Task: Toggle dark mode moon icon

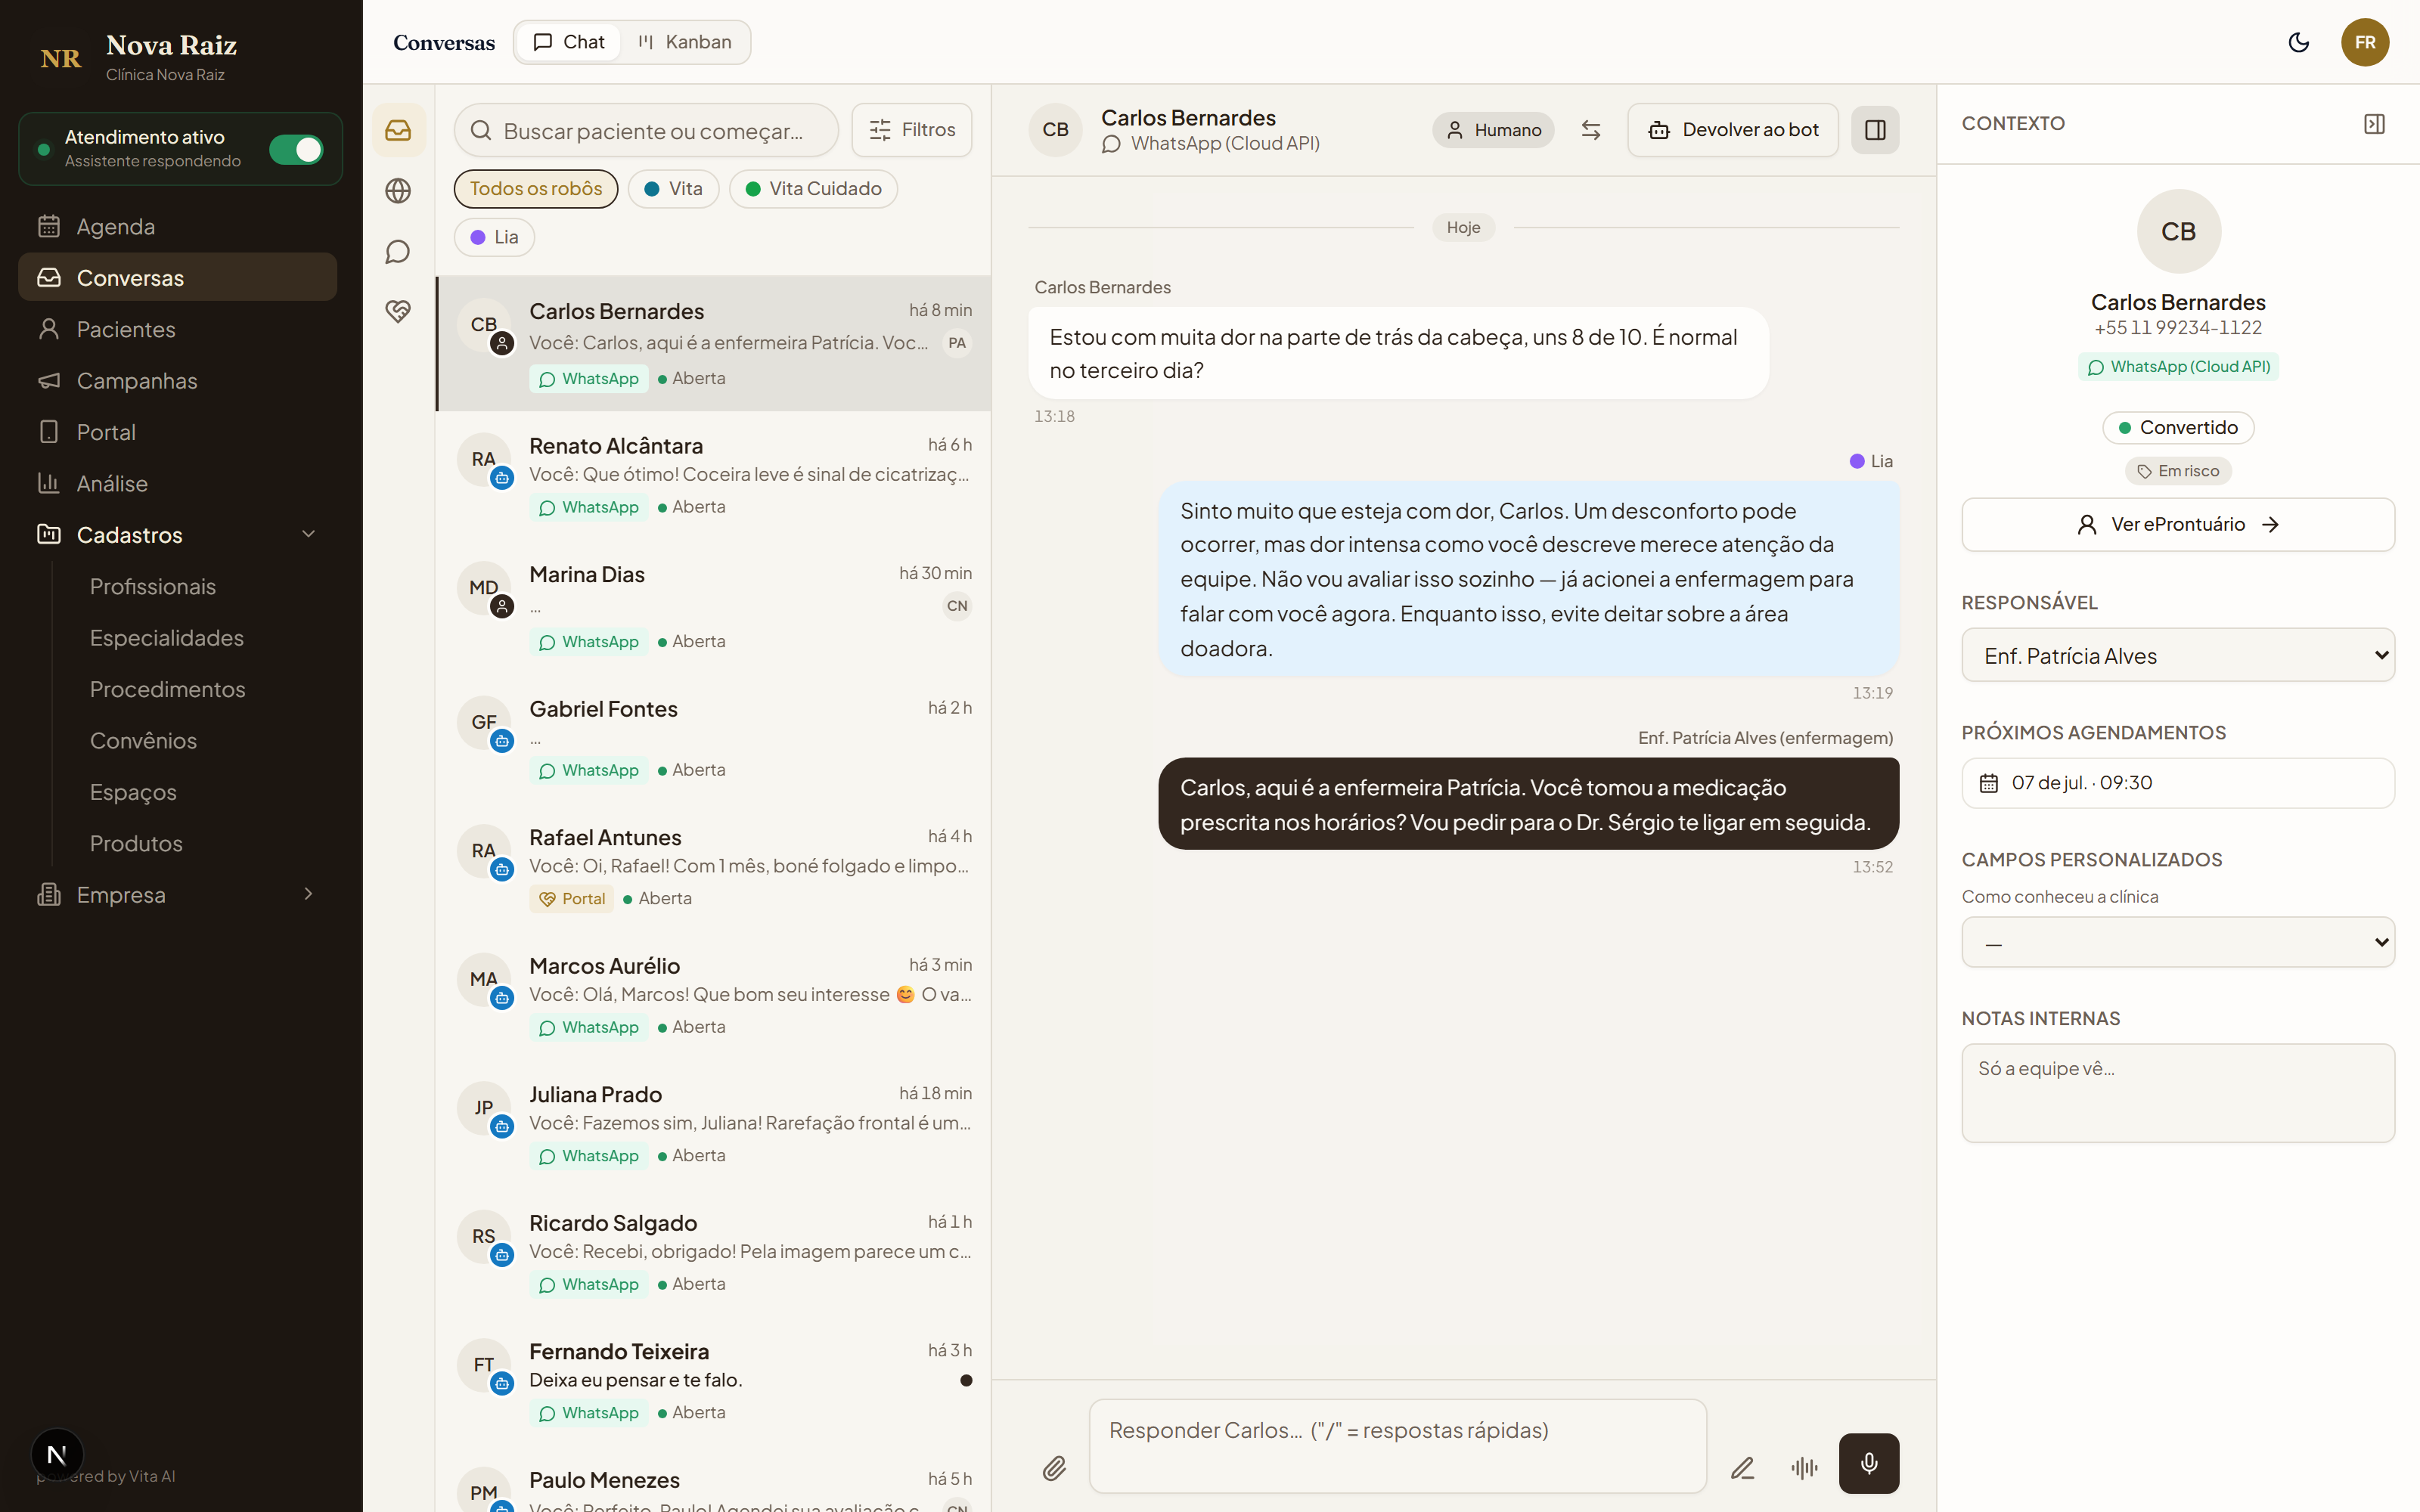Action: [x=2298, y=42]
